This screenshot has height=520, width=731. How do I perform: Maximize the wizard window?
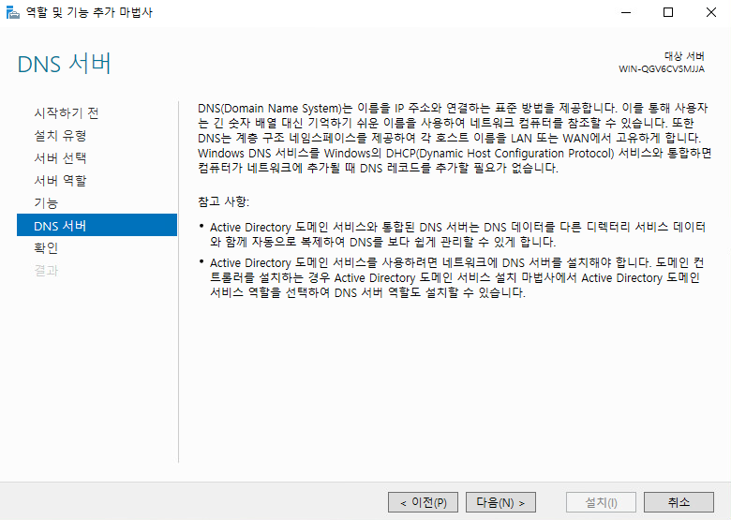pyautogui.click(x=668, y=12)
